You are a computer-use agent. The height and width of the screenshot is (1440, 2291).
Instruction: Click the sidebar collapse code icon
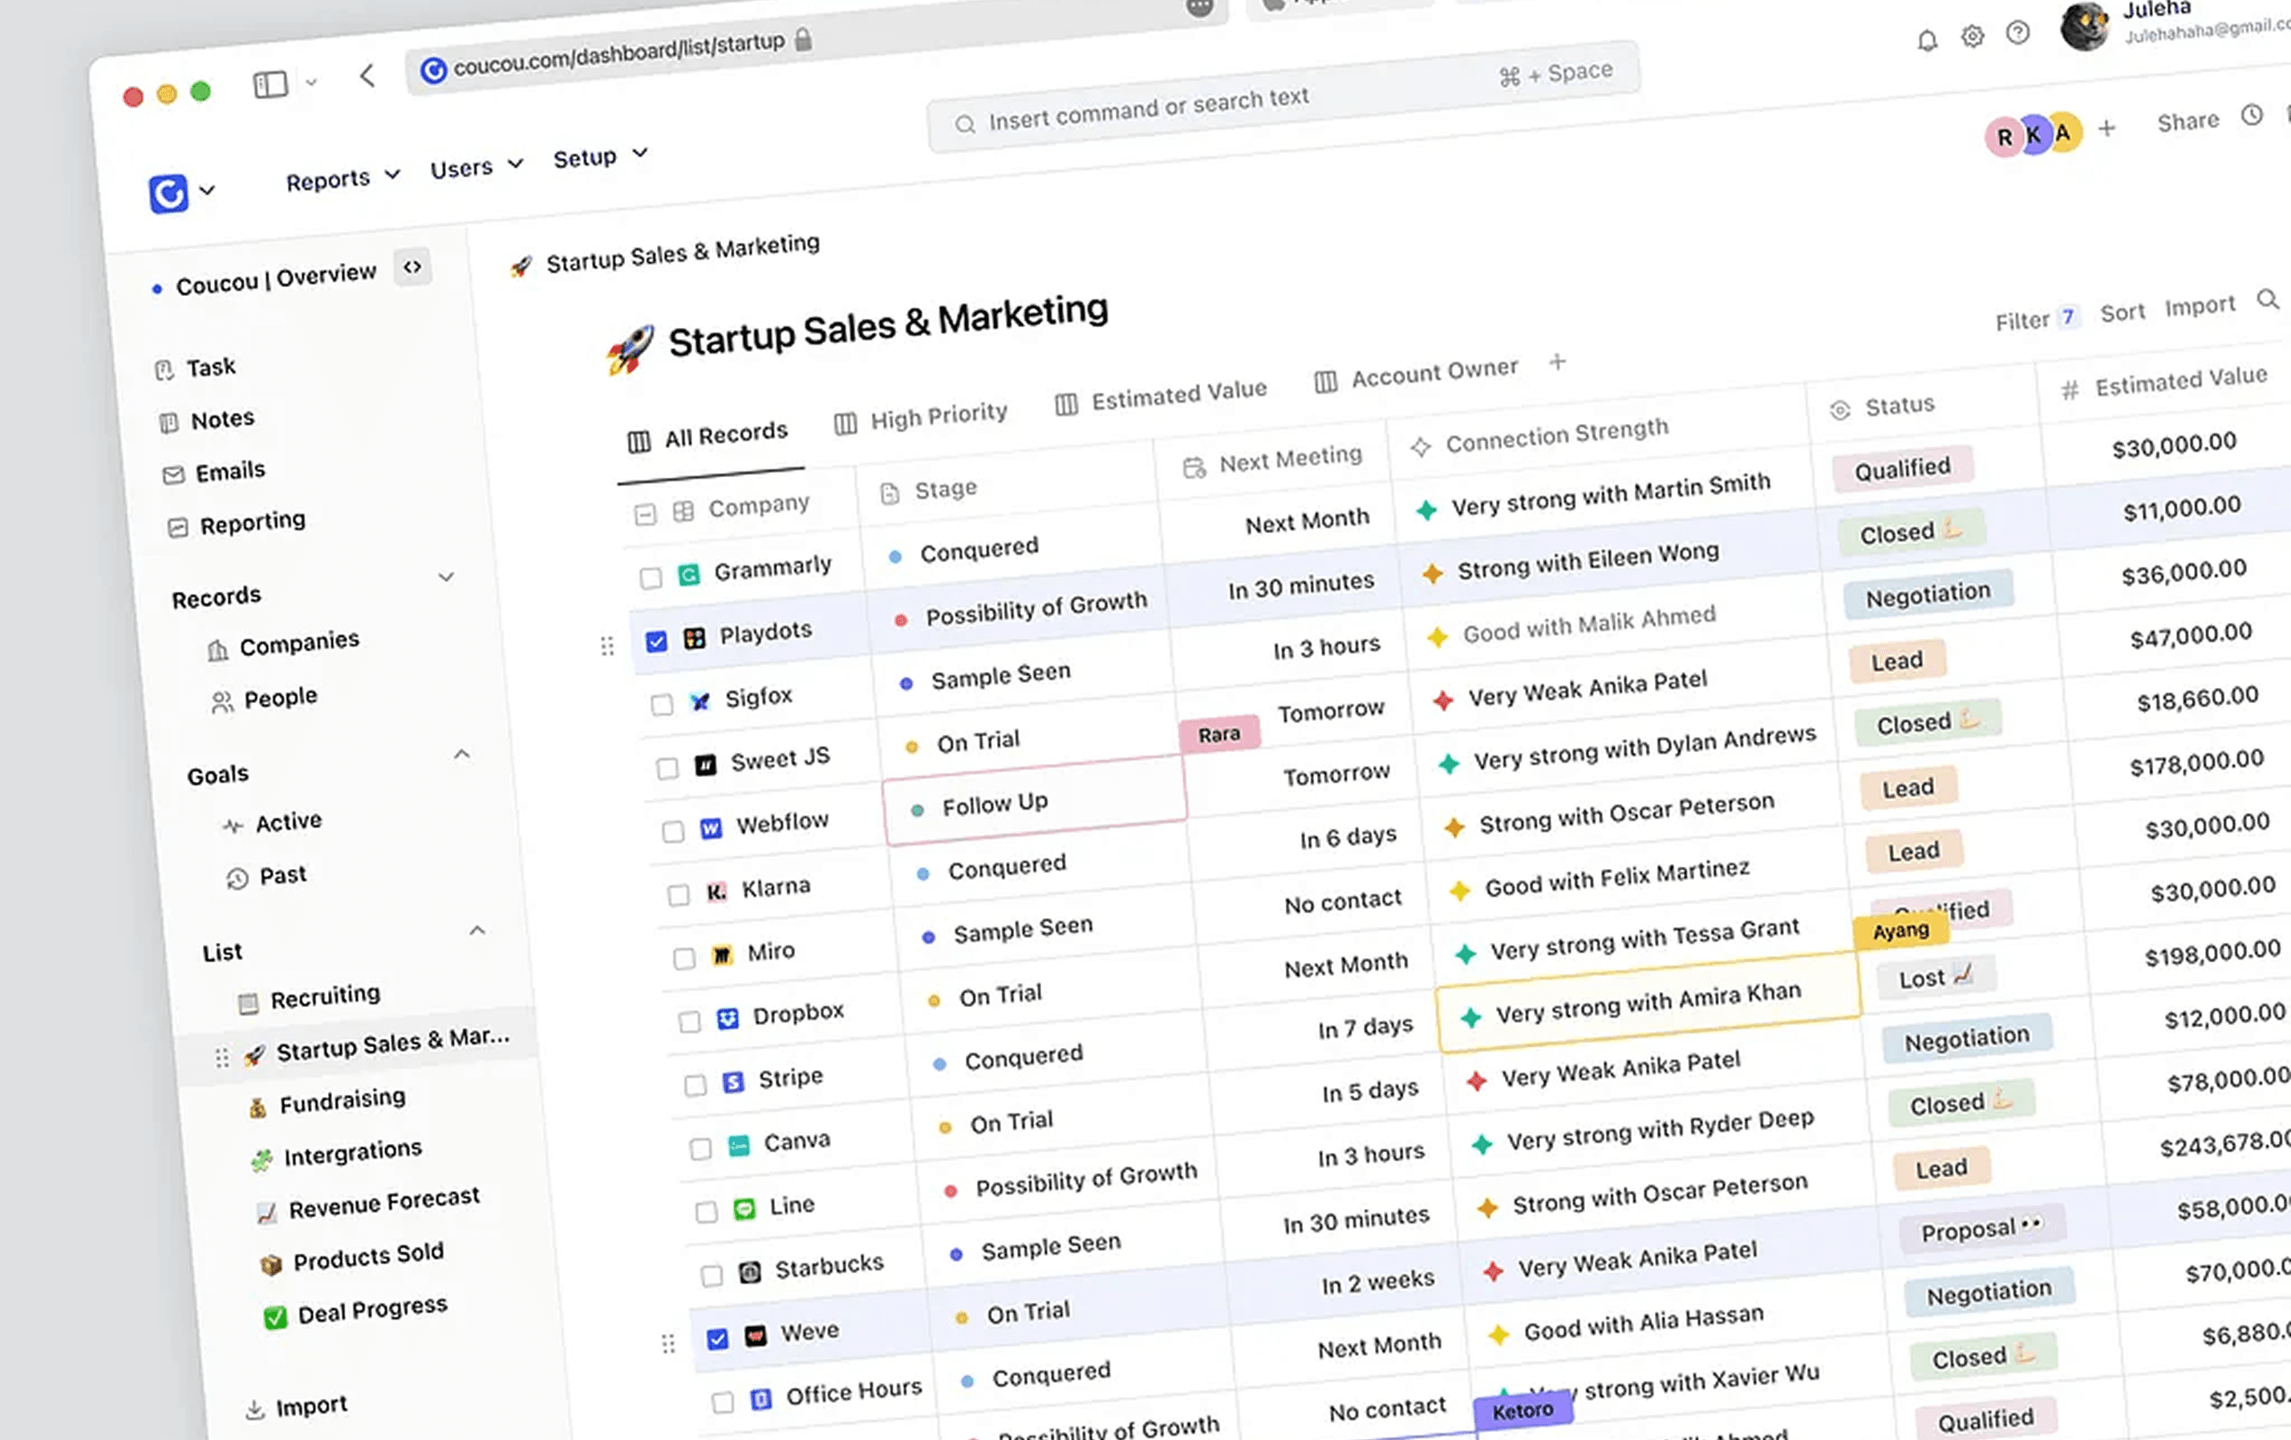[412, 267]
